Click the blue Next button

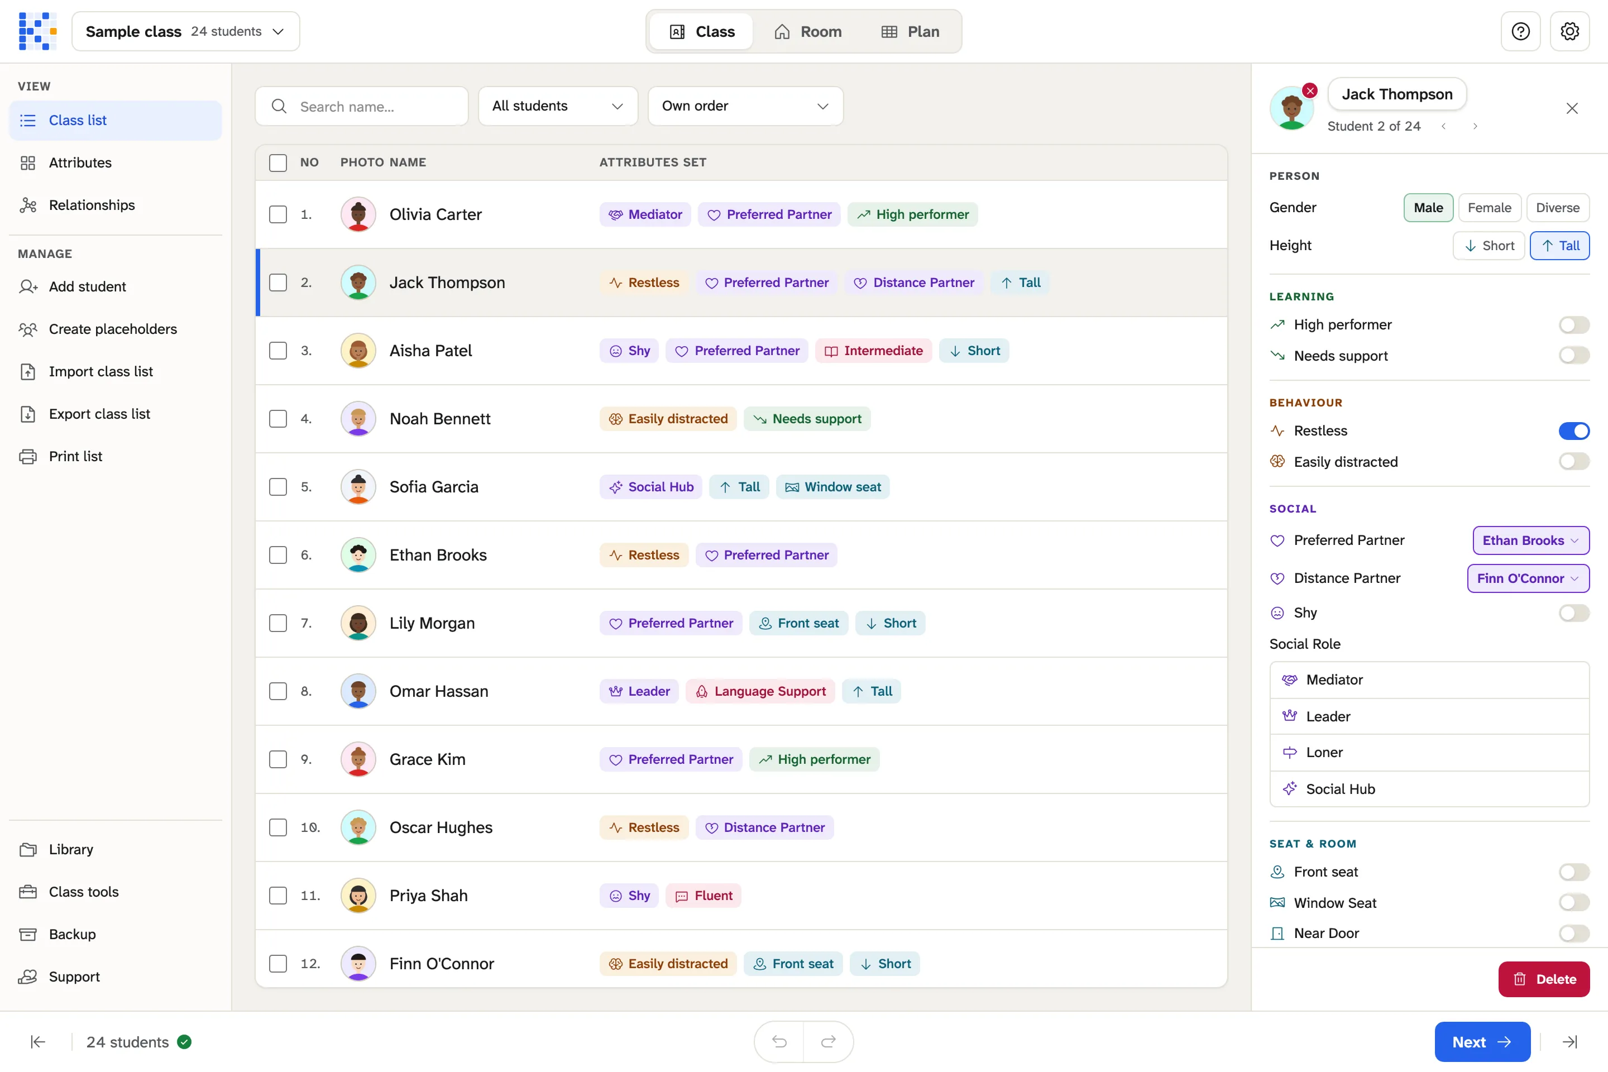point(1481,1041)
